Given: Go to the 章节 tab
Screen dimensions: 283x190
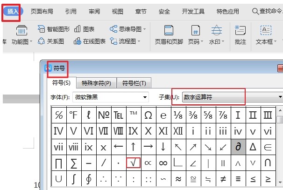Looking at the screenshot, I should click(141, 12).
